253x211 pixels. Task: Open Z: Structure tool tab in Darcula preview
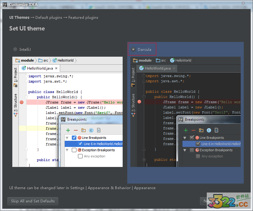133,105
